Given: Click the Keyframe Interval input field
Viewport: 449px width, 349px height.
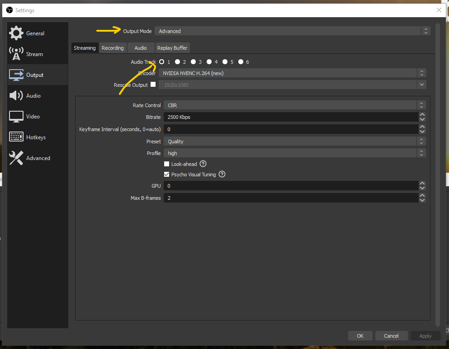Looking at the screenshot, I should pyautogui.click(x=291, y=129).
